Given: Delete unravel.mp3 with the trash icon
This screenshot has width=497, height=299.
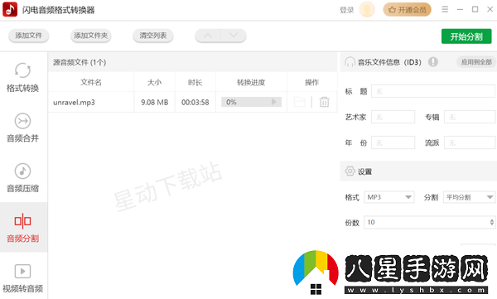Looking at the screenshot, I should tap(324, 102).
